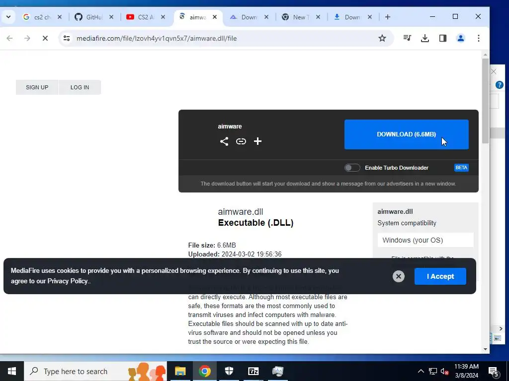Open Chrome three-dot menu

pyautogui.click(x=479, y=38)
